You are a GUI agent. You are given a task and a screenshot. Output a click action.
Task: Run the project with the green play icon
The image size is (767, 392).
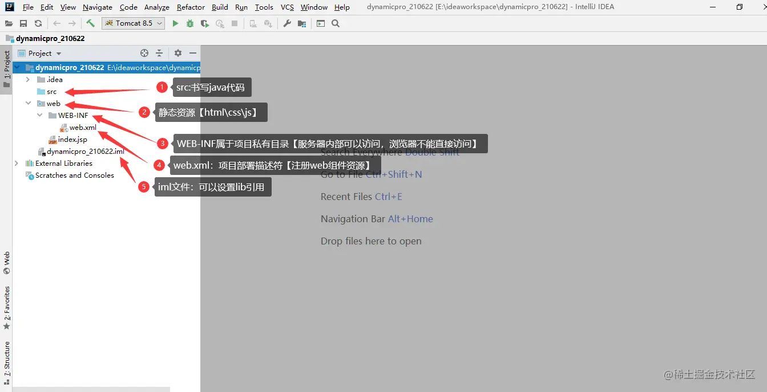point(175,23)
